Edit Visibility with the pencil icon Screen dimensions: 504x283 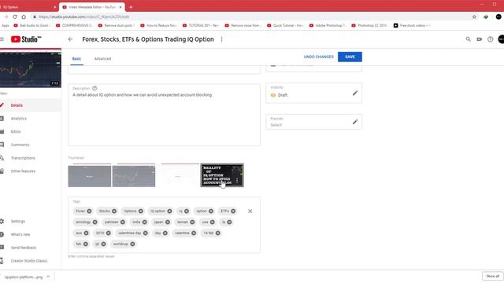click(355, 93)
